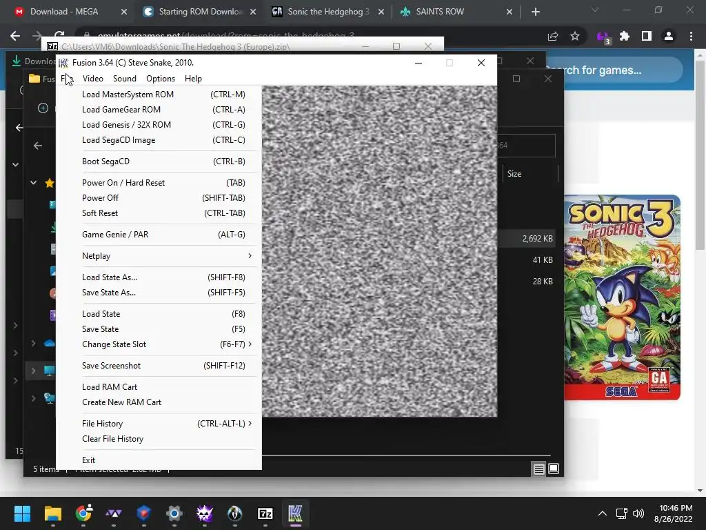Select Create New RAM Cart

(x=159, y=402)
